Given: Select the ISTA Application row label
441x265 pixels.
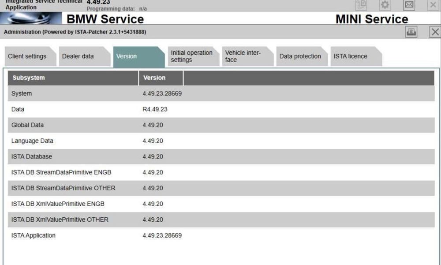Looking at the screenshot, I should point(33,235).
